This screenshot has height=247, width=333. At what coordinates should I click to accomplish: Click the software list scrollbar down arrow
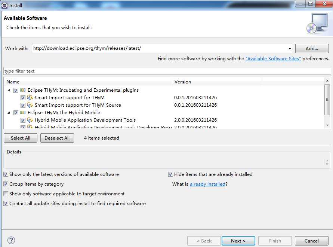pyautogui.click(x=327, y=125)
